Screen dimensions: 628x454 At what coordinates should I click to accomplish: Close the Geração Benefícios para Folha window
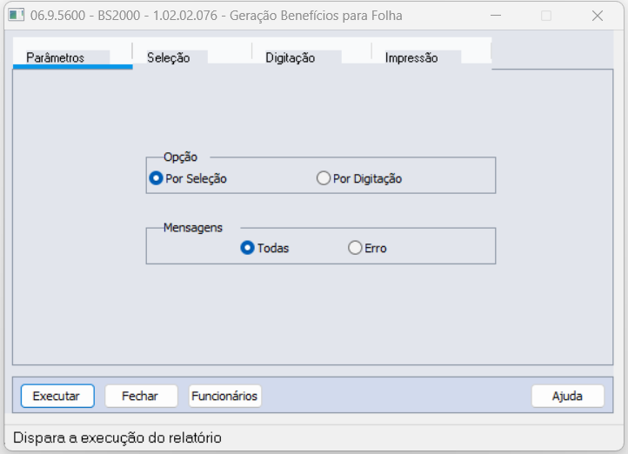(x=598, y=16)
